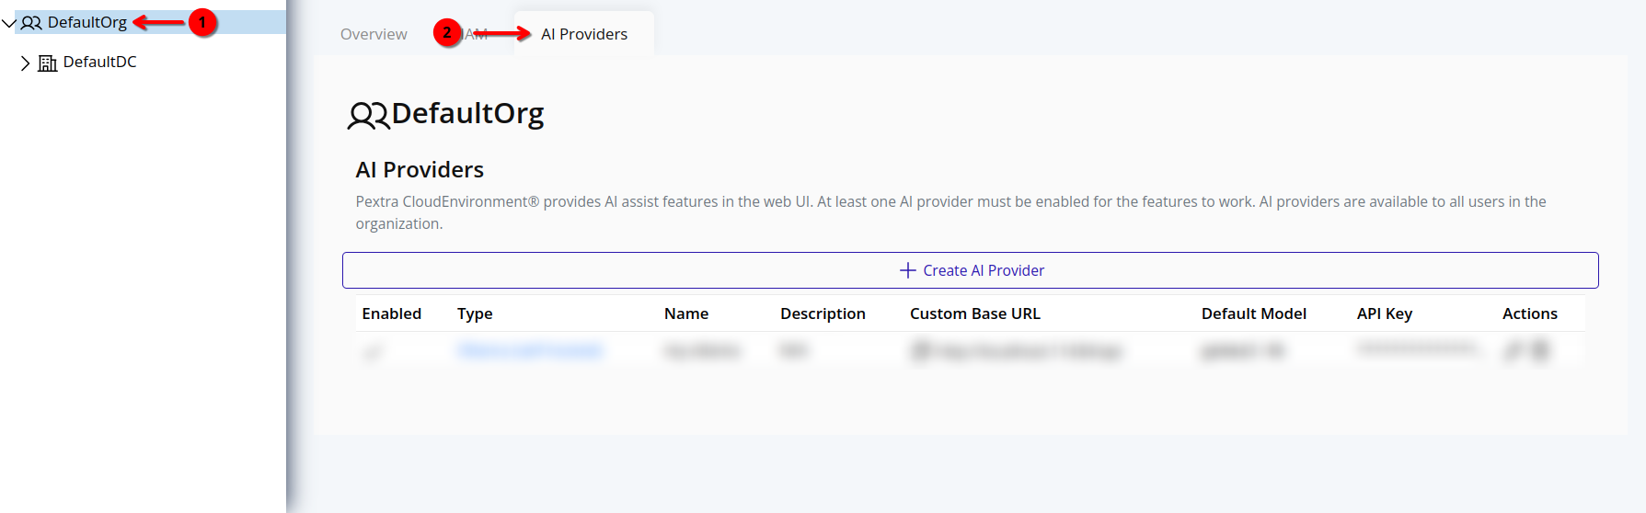
Task: Select DefaultDC label in the sidebar tree
Action: coord(99,62)
